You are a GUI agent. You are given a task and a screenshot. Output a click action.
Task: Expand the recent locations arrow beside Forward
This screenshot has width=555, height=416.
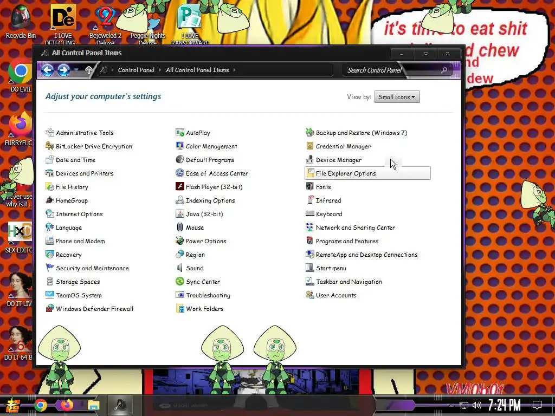[x=76, y=70]
